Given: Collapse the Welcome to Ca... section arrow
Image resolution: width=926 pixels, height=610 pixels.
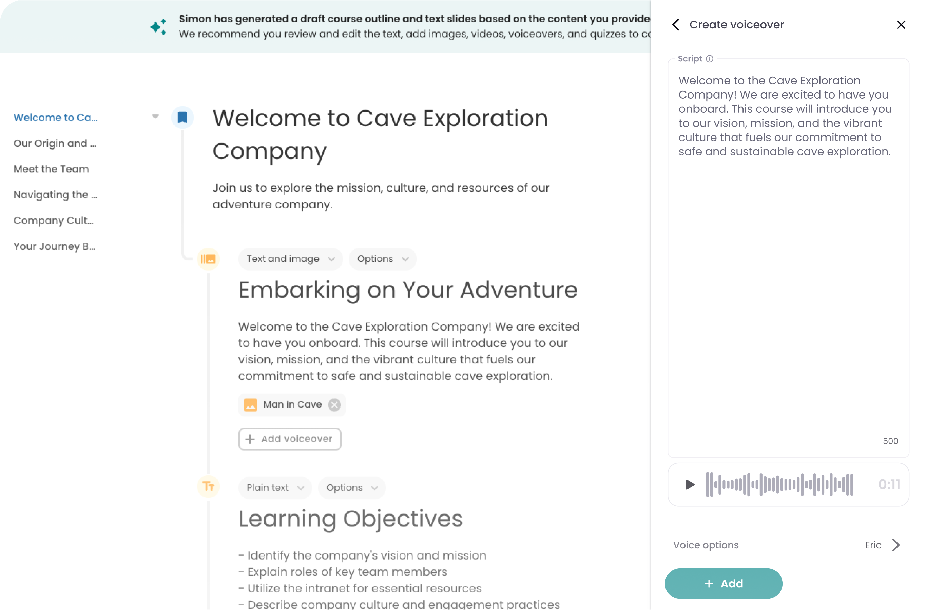Looking at the screenshot, I should (155, 116).
